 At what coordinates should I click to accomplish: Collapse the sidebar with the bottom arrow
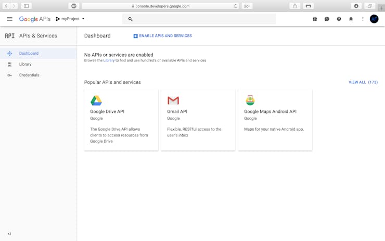pos(9,234)
